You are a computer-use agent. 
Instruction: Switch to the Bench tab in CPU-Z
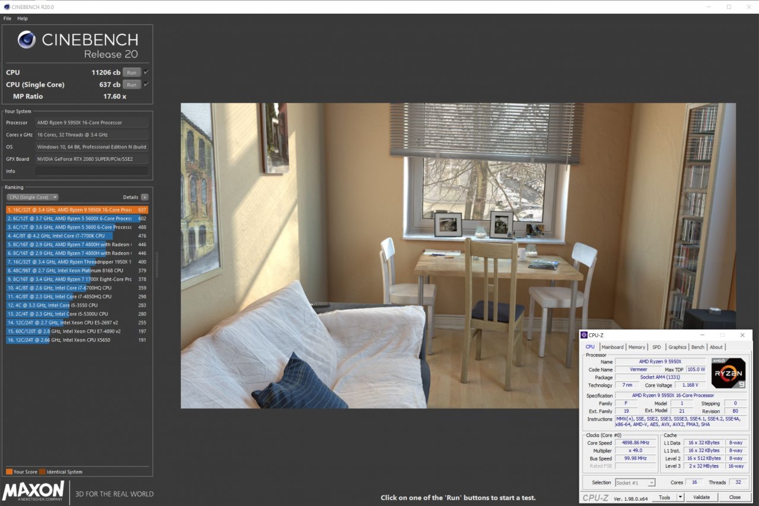click(698, 347)
